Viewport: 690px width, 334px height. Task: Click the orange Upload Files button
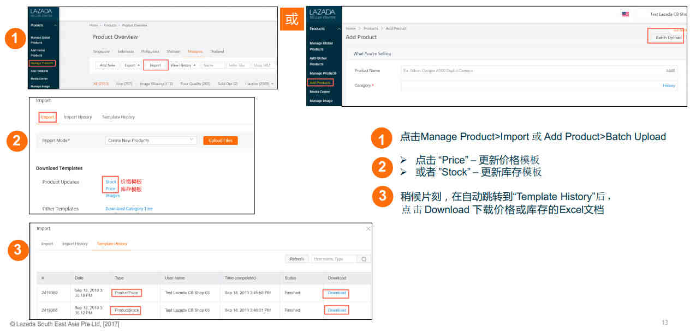tap(220, 141)
